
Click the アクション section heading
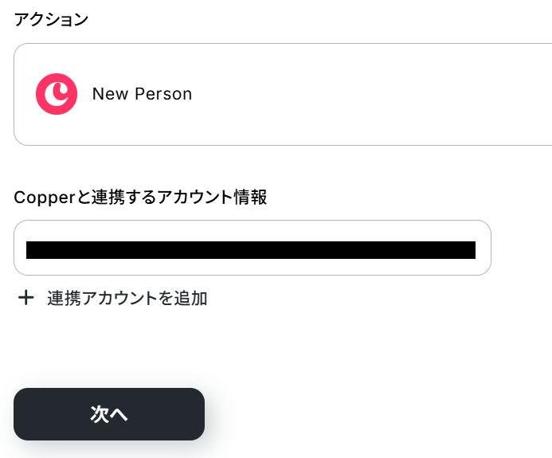coord(51,20)
